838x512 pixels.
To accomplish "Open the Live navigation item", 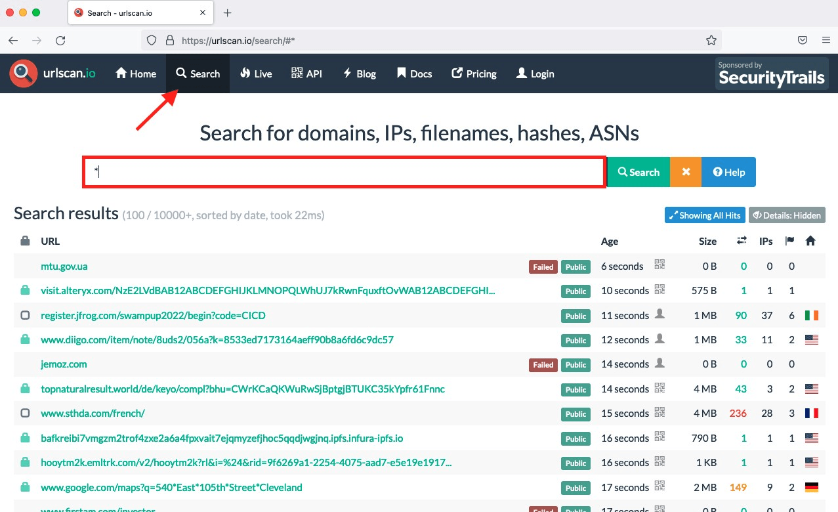I will [x=256, y=74].
